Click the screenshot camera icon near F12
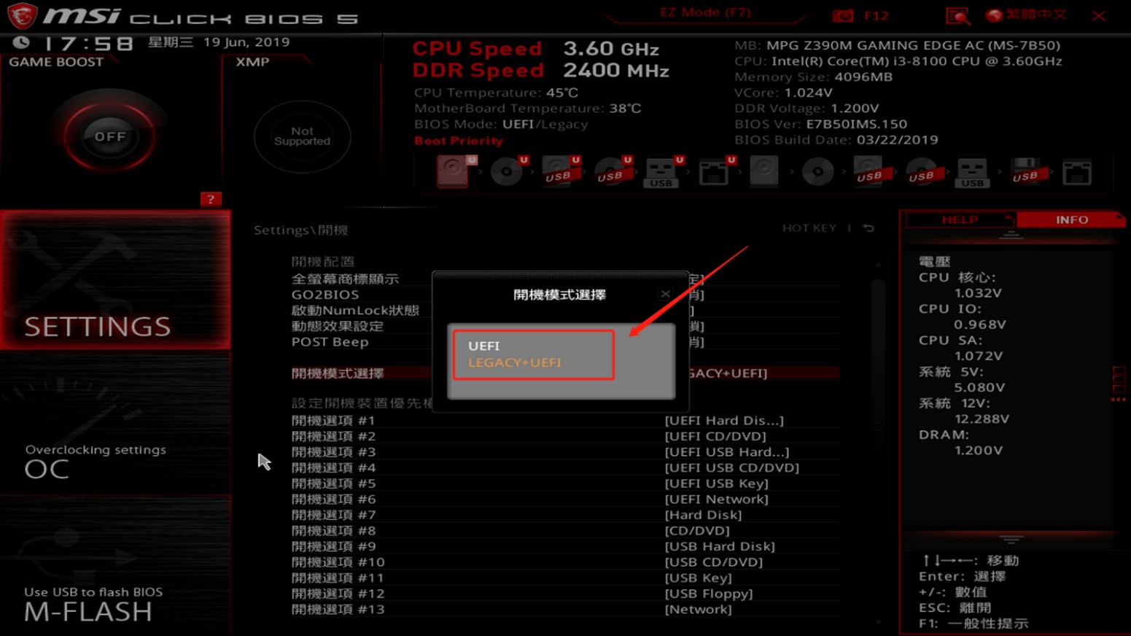Screen dimensions: 1131x636 pos(844,15)
